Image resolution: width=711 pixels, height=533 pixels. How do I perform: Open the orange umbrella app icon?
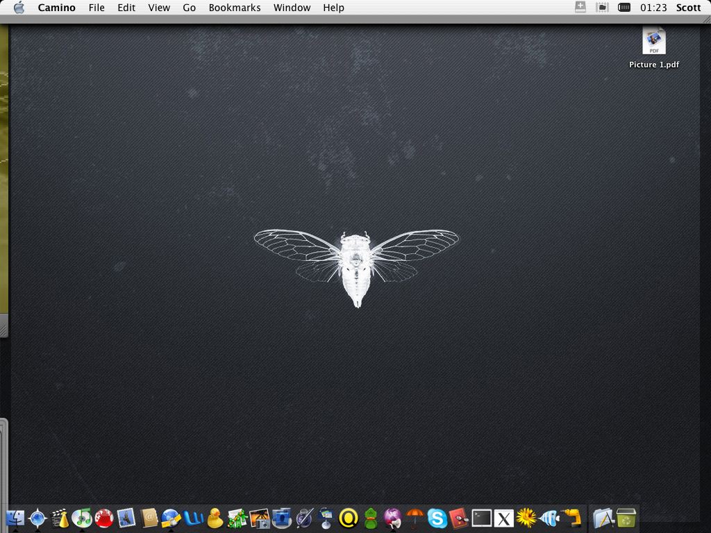[415, 518]
